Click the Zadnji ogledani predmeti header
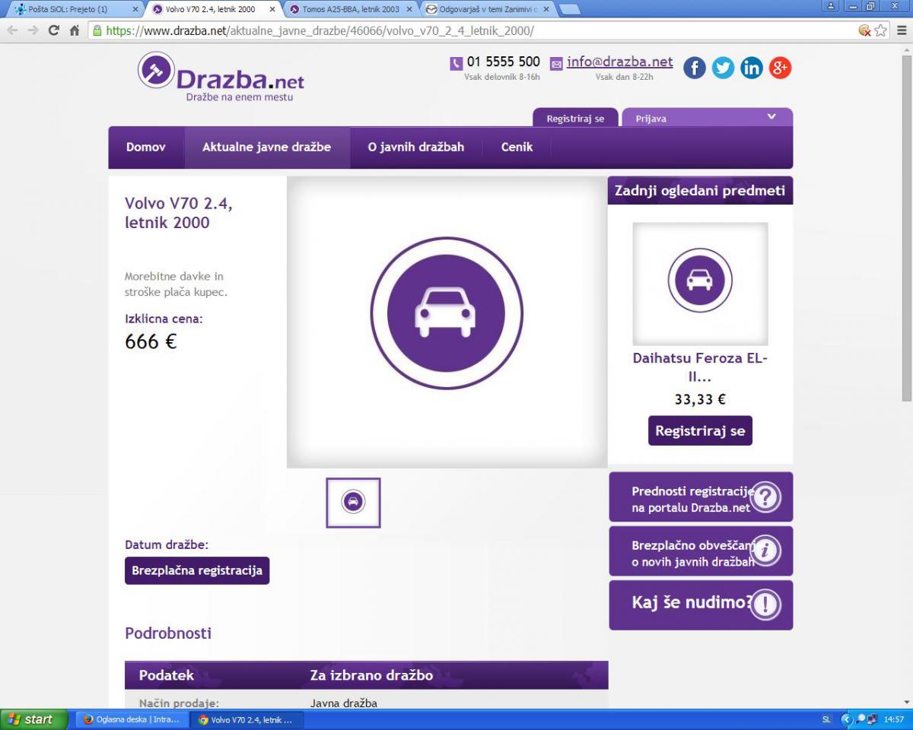The width and height of the screenshot is (913, 730). (x=700, y=191)
